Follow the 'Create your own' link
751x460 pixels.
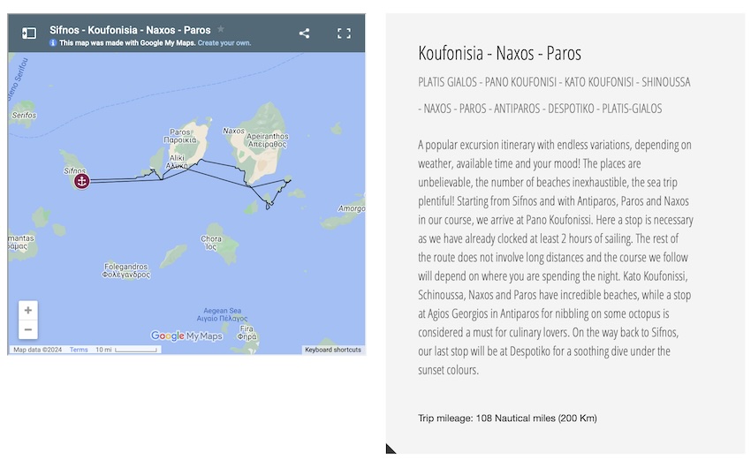[x=224, y=42]
